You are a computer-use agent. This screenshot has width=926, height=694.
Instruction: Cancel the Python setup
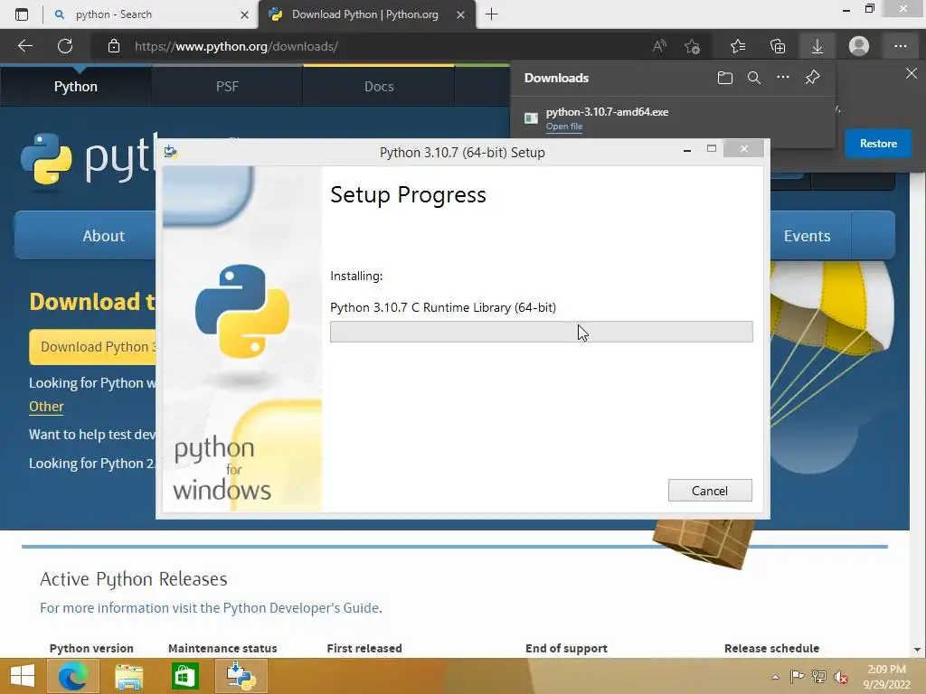[710, 491]
